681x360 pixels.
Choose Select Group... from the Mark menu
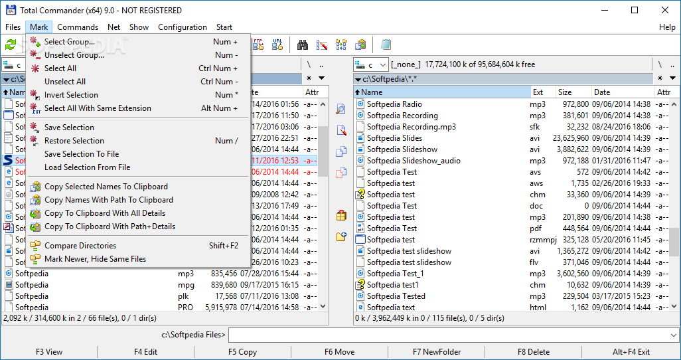[138, 42]
